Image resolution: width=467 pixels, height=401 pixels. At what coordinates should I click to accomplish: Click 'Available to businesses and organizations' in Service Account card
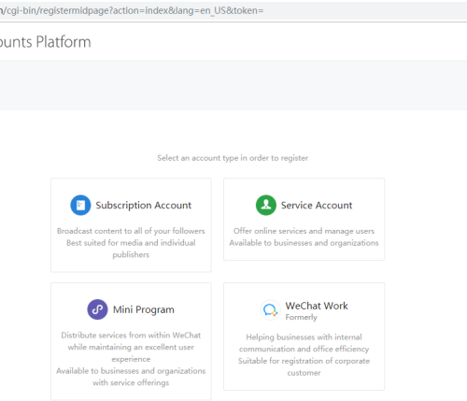point(304,243)
